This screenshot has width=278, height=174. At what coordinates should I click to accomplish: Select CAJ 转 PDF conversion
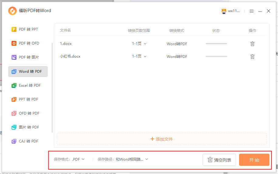click(x=28, y=141)
